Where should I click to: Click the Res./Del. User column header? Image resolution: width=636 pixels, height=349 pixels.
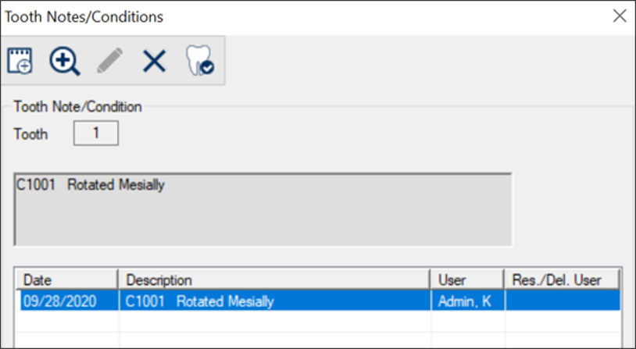point(562,280)
